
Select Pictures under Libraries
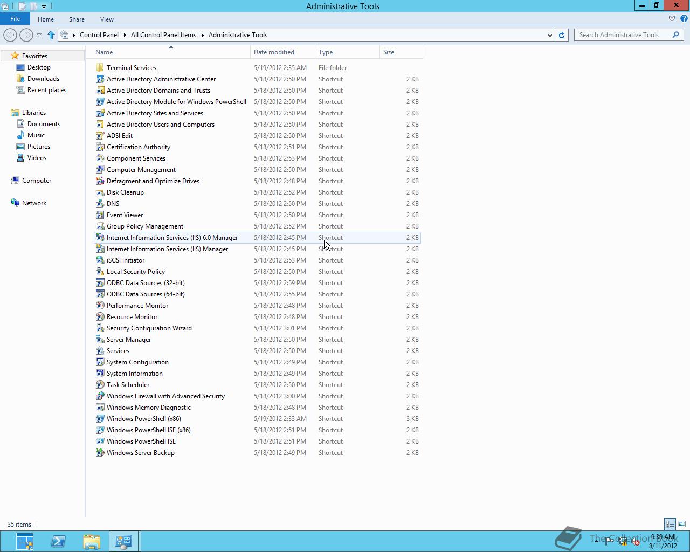[39, 147]
